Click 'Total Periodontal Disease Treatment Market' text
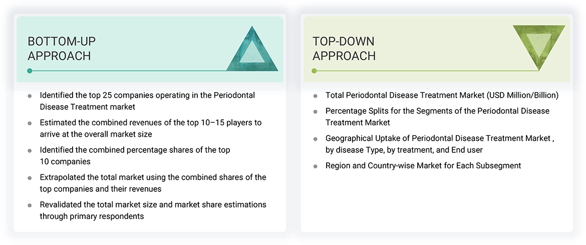Image resolution: width=586 pixels, height=245 pixels. click(442, 95)
